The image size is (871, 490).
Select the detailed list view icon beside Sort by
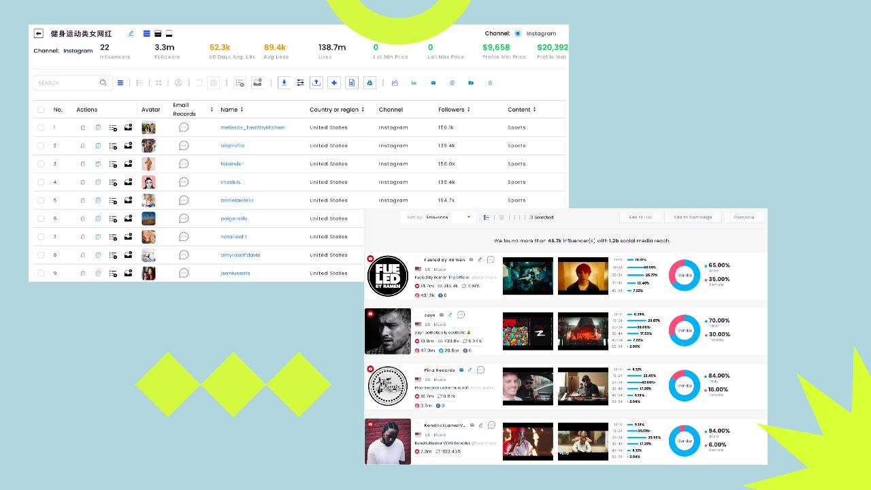click(486, 218)
